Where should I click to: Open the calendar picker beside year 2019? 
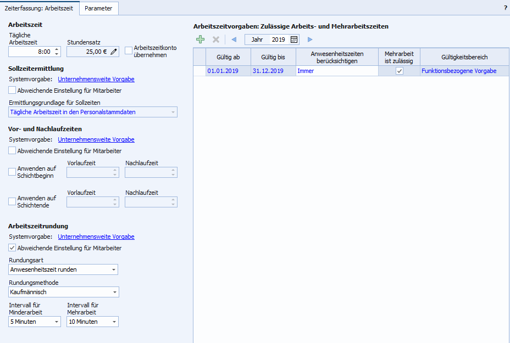tap(294, 40)
